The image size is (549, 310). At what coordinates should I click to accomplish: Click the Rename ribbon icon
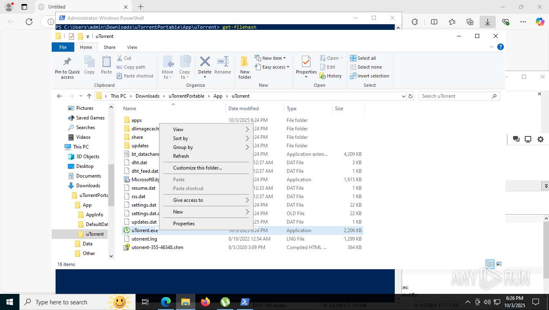tap(223, 61)
